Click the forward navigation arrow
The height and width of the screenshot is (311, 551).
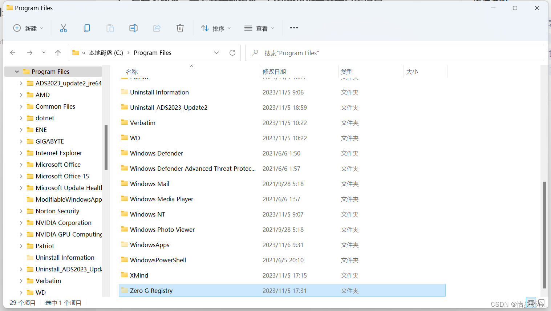click(30, 53)
